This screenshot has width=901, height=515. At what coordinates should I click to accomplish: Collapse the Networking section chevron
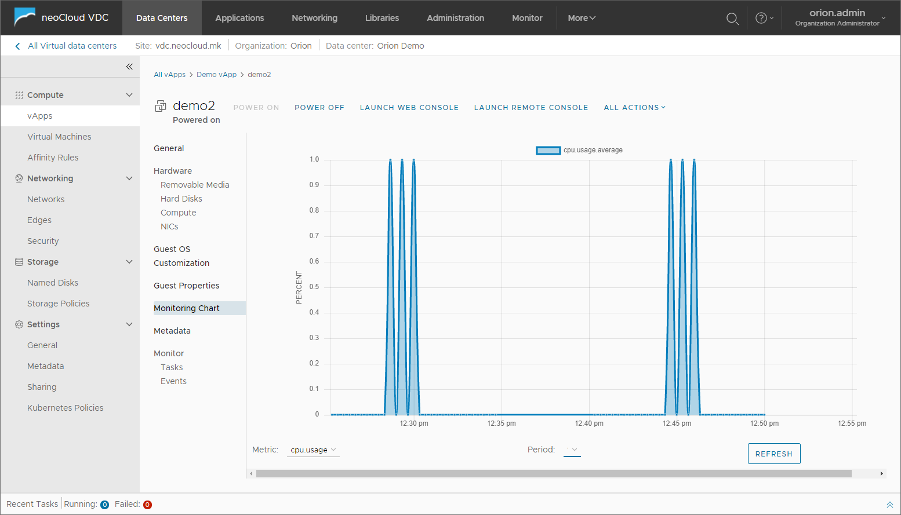[129, 178]
